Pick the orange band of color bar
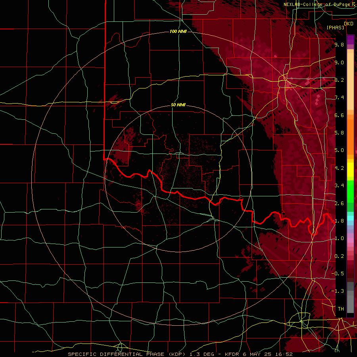Viewport: 357px width, 357px height. (350, 136)
